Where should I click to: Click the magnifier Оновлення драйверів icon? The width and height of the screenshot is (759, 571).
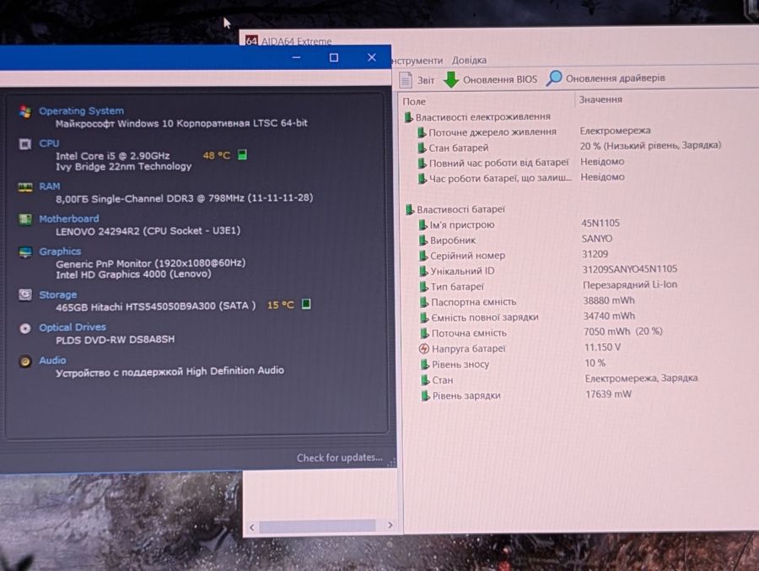click(554, 78)
